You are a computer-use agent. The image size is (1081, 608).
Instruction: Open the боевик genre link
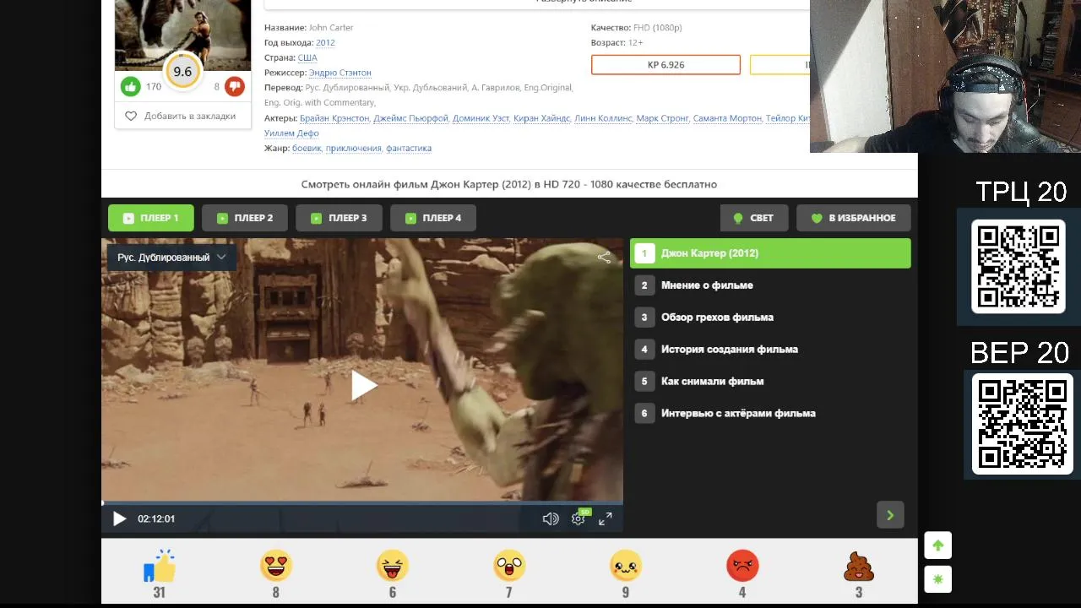click(307, 149)
